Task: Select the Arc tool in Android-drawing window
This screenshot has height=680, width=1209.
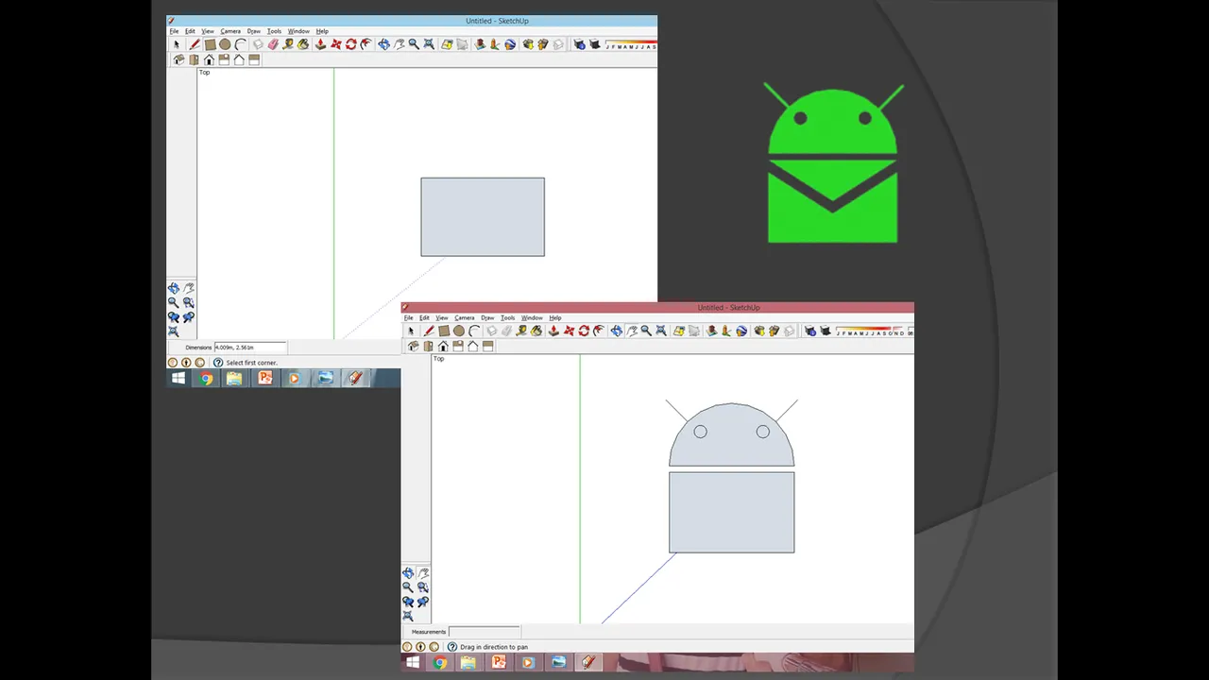Action: [475, 331]
